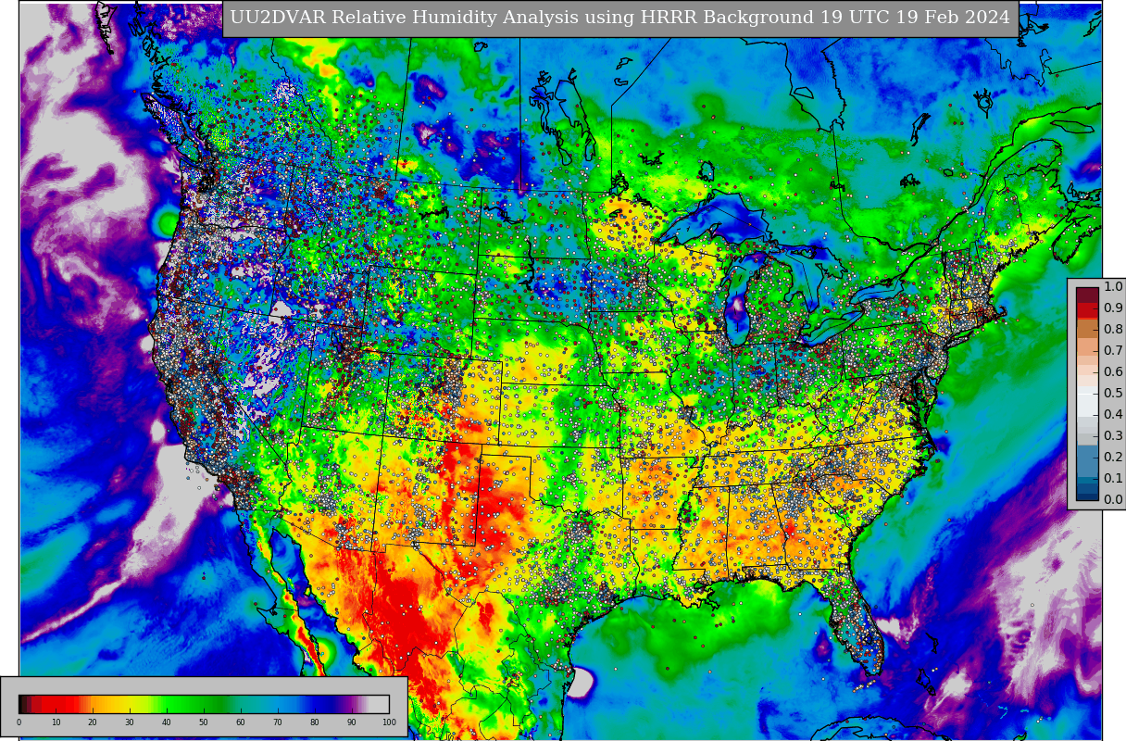Select the 30 tick label on the humidity colorbar

(x=130, y=722)
